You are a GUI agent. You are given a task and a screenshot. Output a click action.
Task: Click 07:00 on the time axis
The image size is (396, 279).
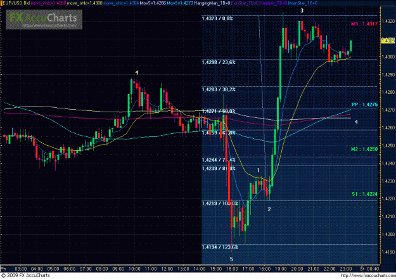[x=86, y=269]
